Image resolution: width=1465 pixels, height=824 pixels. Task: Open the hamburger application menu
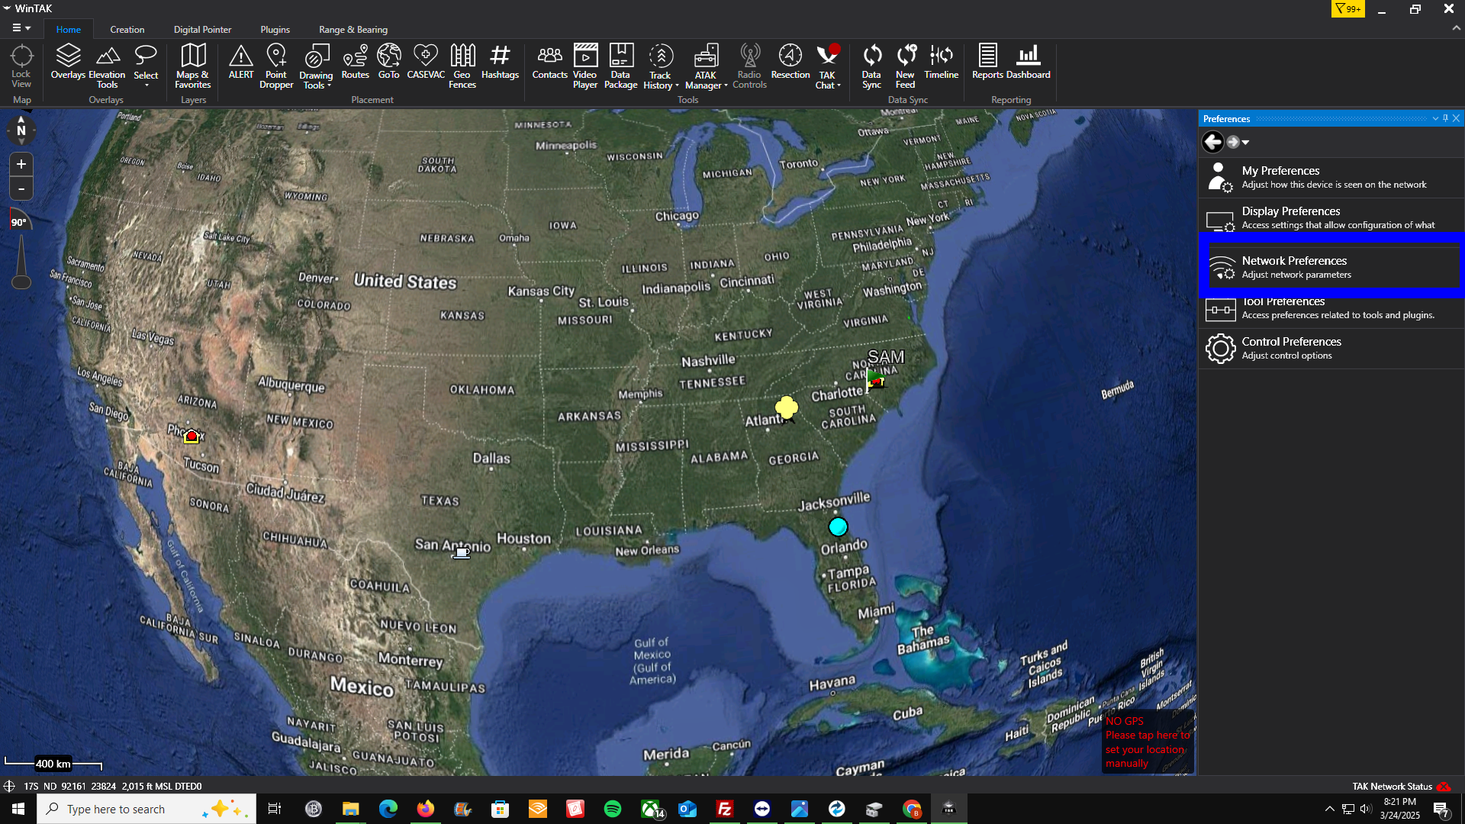pyautogui.click(x=21, y=28)
